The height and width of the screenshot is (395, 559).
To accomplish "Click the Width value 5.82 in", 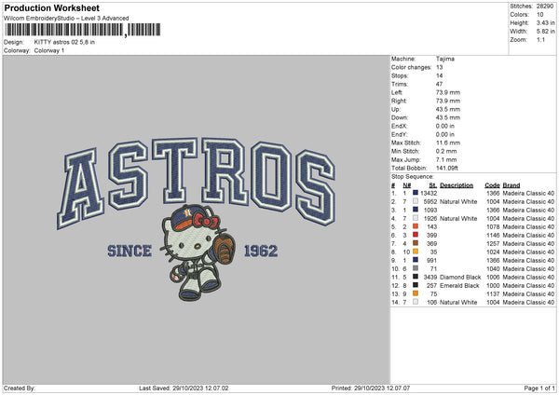I will [545, 32].
